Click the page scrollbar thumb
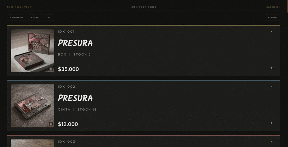 (x=287, y=6)
